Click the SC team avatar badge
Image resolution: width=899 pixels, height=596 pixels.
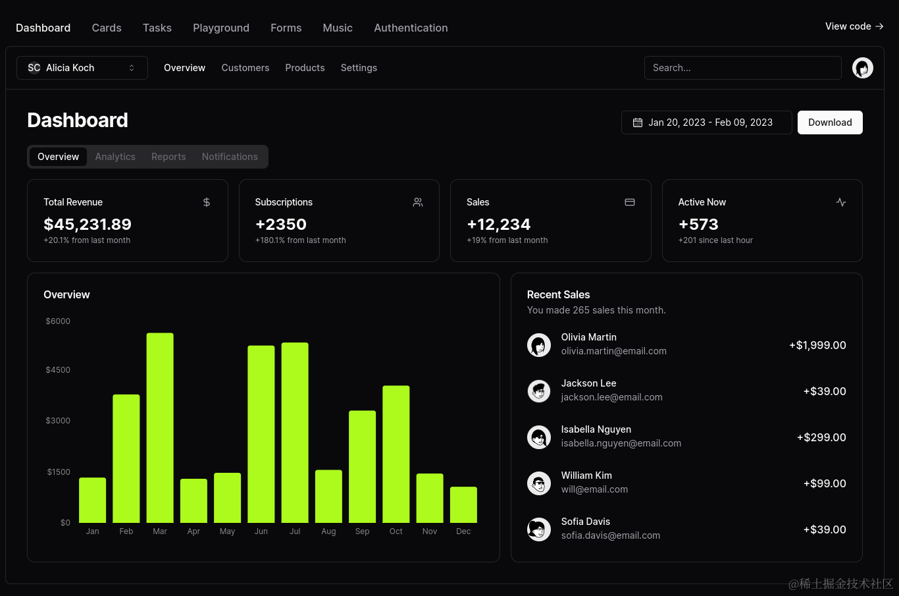pyautogui.click(x=34, y=68)
